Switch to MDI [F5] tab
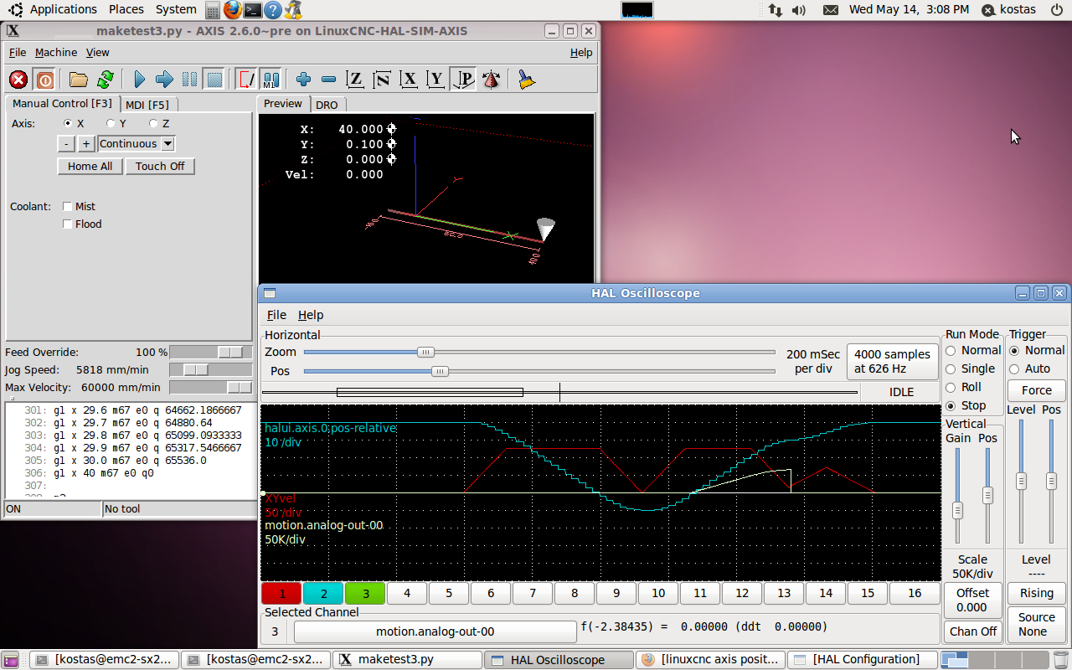This screenshot has width=1072, height=670. click(147, 105)
